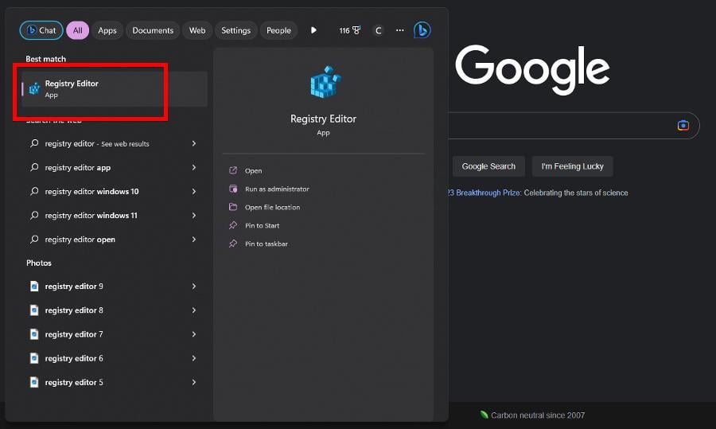The height and width of the screenshot is (429, 716).
Task: Expand the 'See web results' chevron
Action: click(194, 143)
